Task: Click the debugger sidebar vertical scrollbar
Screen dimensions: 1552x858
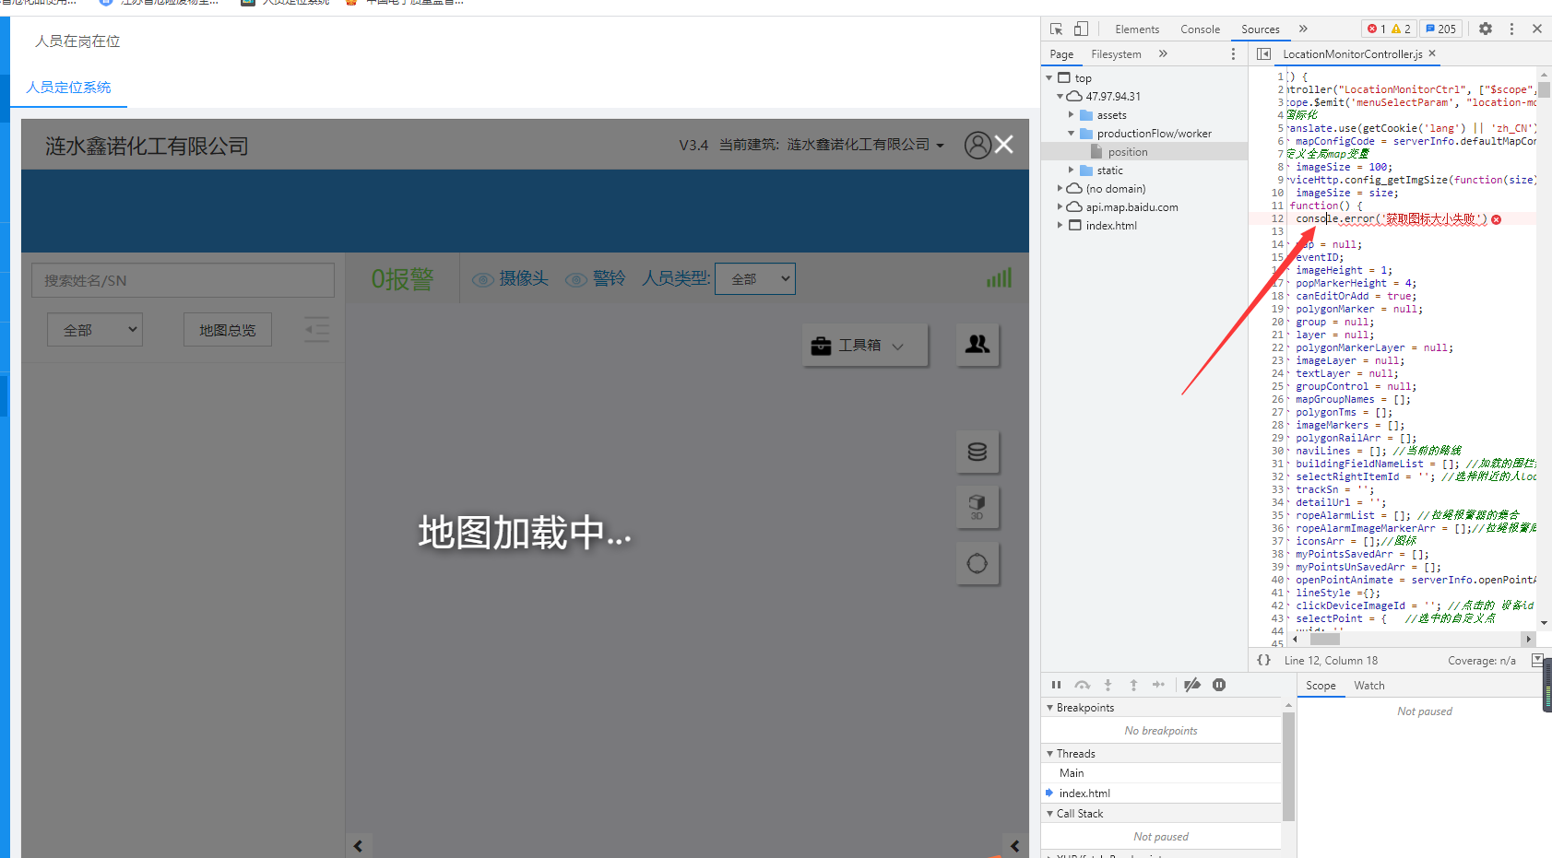Action: [x=1288, y=766]
